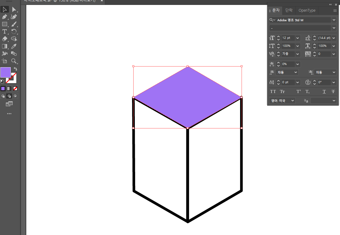Select the Selection tool
Image resolution: width=340 pixels, height=235 pixels.
pos(5,9)
